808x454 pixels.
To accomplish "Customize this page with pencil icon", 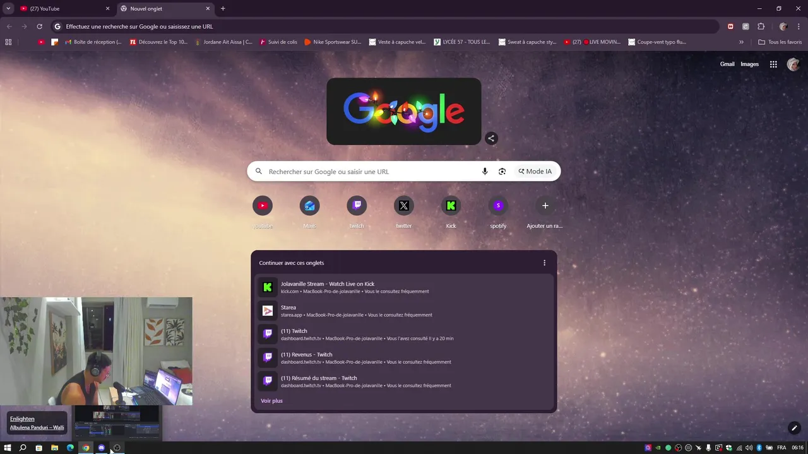I will [x=794, y=428].
